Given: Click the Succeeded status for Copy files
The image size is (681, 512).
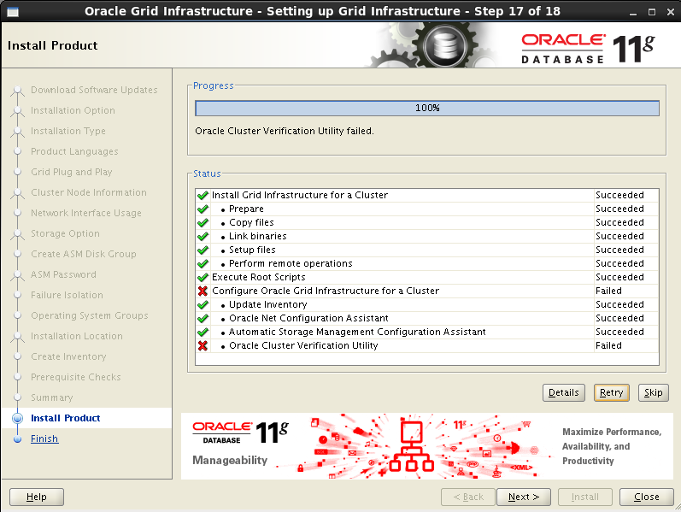Looking at the screenshot, I should point(619,222).
